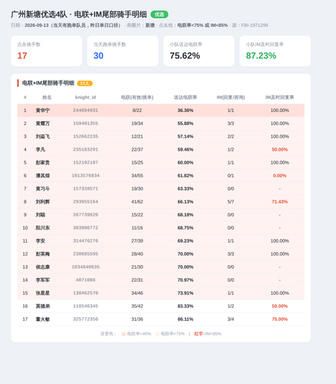Click the 60.00% call rate cell

click(186, 163)
